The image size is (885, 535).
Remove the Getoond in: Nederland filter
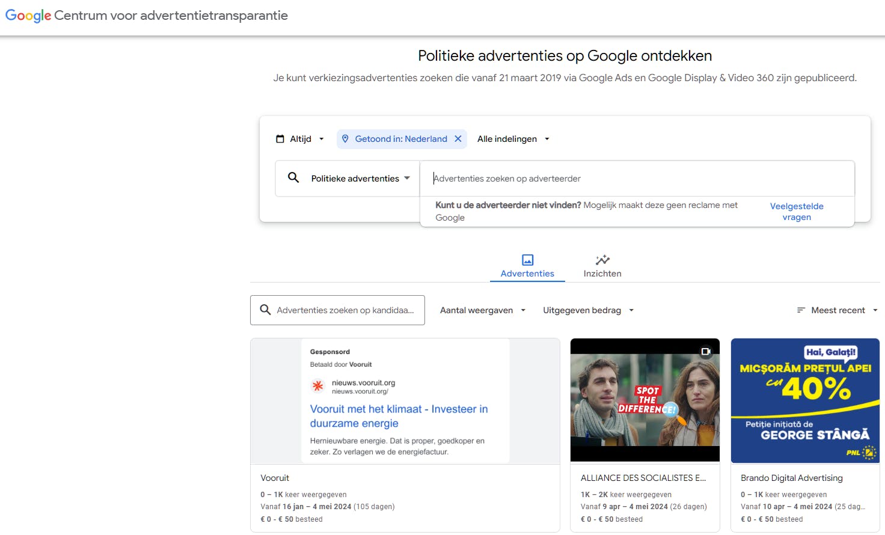tap(458, 139)
